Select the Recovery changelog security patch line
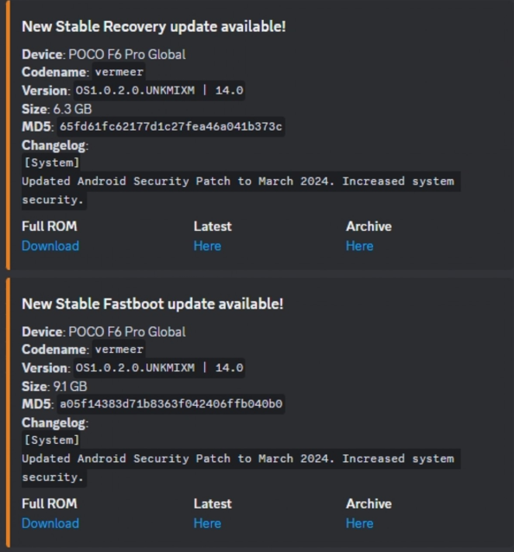 tap(241, 190)
